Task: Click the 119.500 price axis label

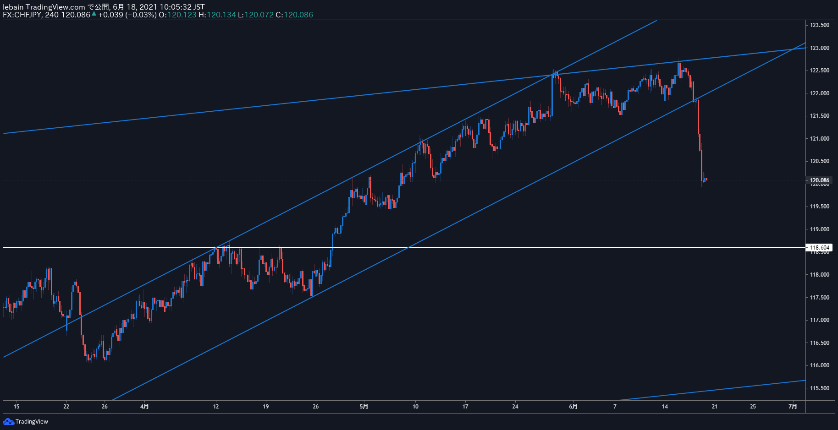Action: (820, 207)
